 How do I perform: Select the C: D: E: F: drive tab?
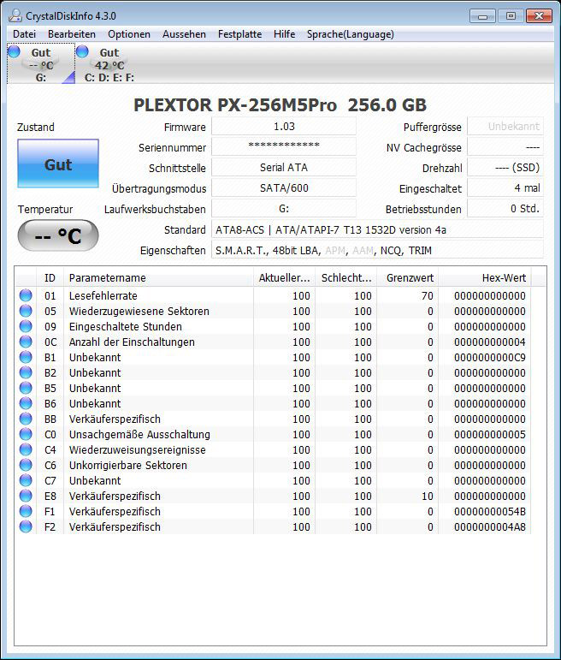[x=109, y=64]
